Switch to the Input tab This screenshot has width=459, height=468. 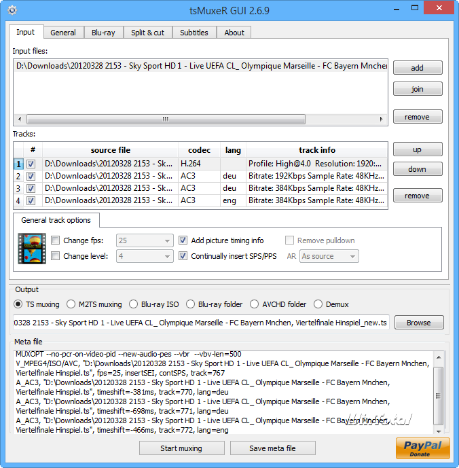[26, 32]
